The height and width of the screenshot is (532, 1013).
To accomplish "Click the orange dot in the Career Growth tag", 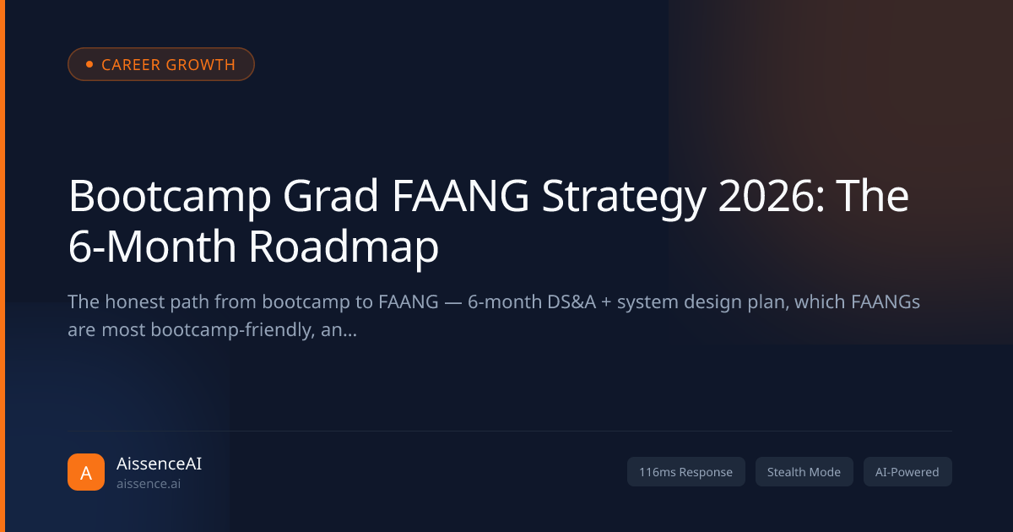I will click(89, 64).
